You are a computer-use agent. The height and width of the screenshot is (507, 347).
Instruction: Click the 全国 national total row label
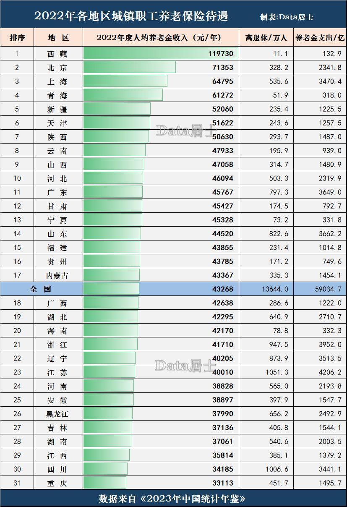41,289
